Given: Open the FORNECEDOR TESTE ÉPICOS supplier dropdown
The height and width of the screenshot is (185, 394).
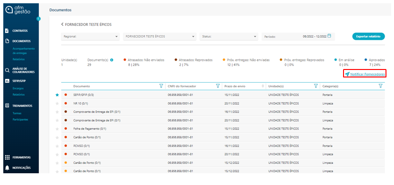Looking at the screenshot, I should 159,37.
